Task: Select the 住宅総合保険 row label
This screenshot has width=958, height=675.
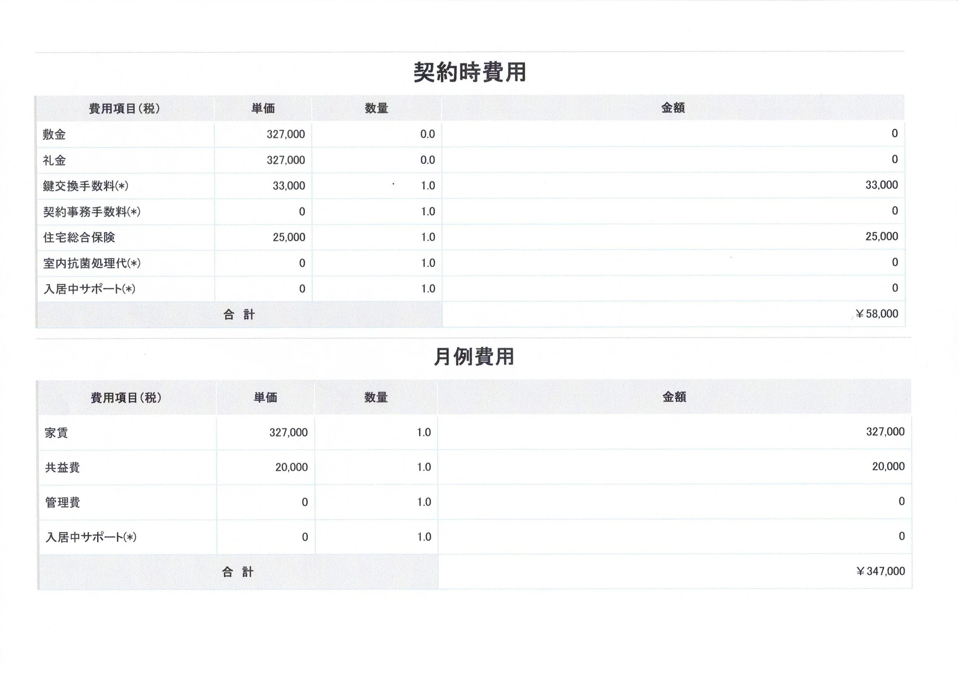Action: pyautogui.click(x=79, y=237)
